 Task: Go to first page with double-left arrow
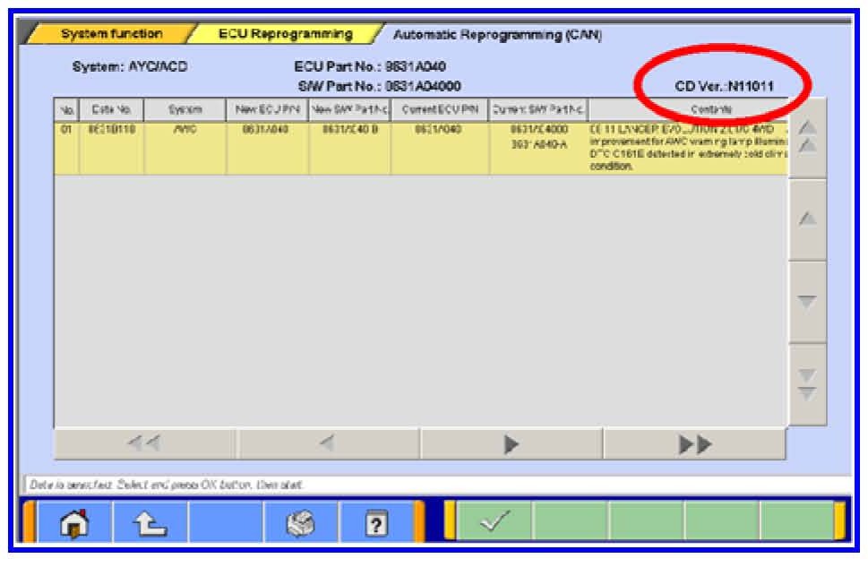145,443
